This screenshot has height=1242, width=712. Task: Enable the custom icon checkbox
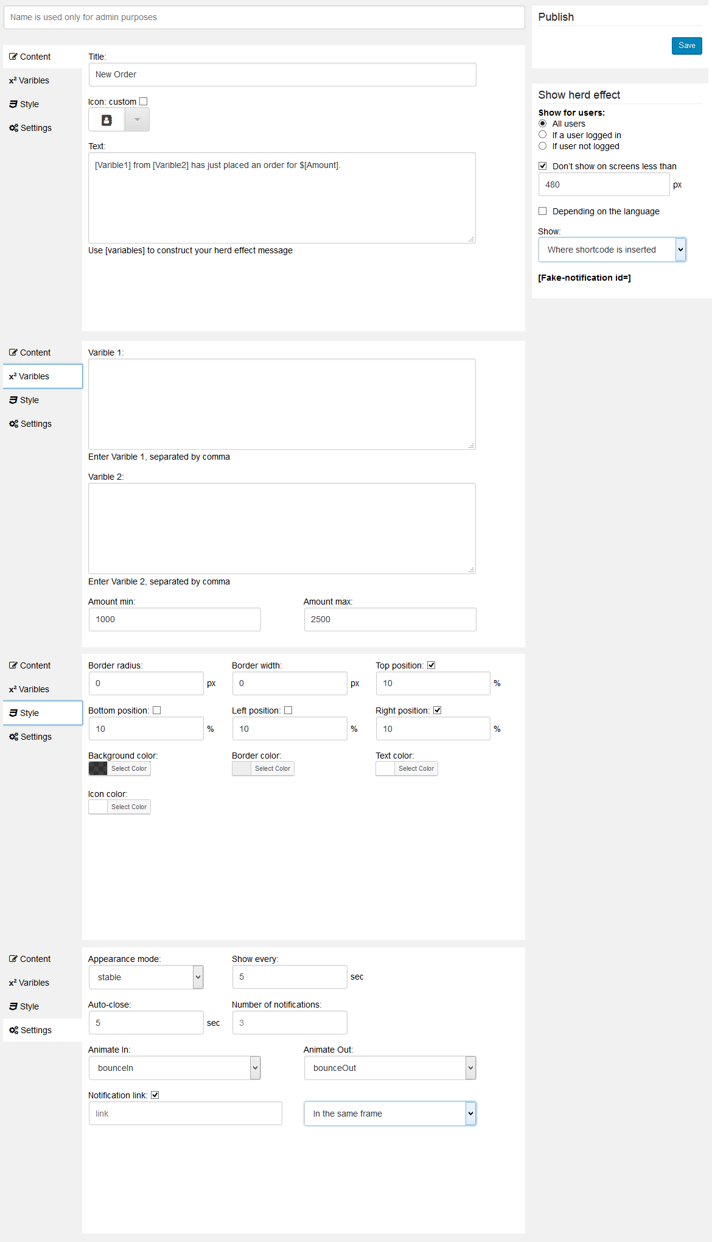[144, 102]
